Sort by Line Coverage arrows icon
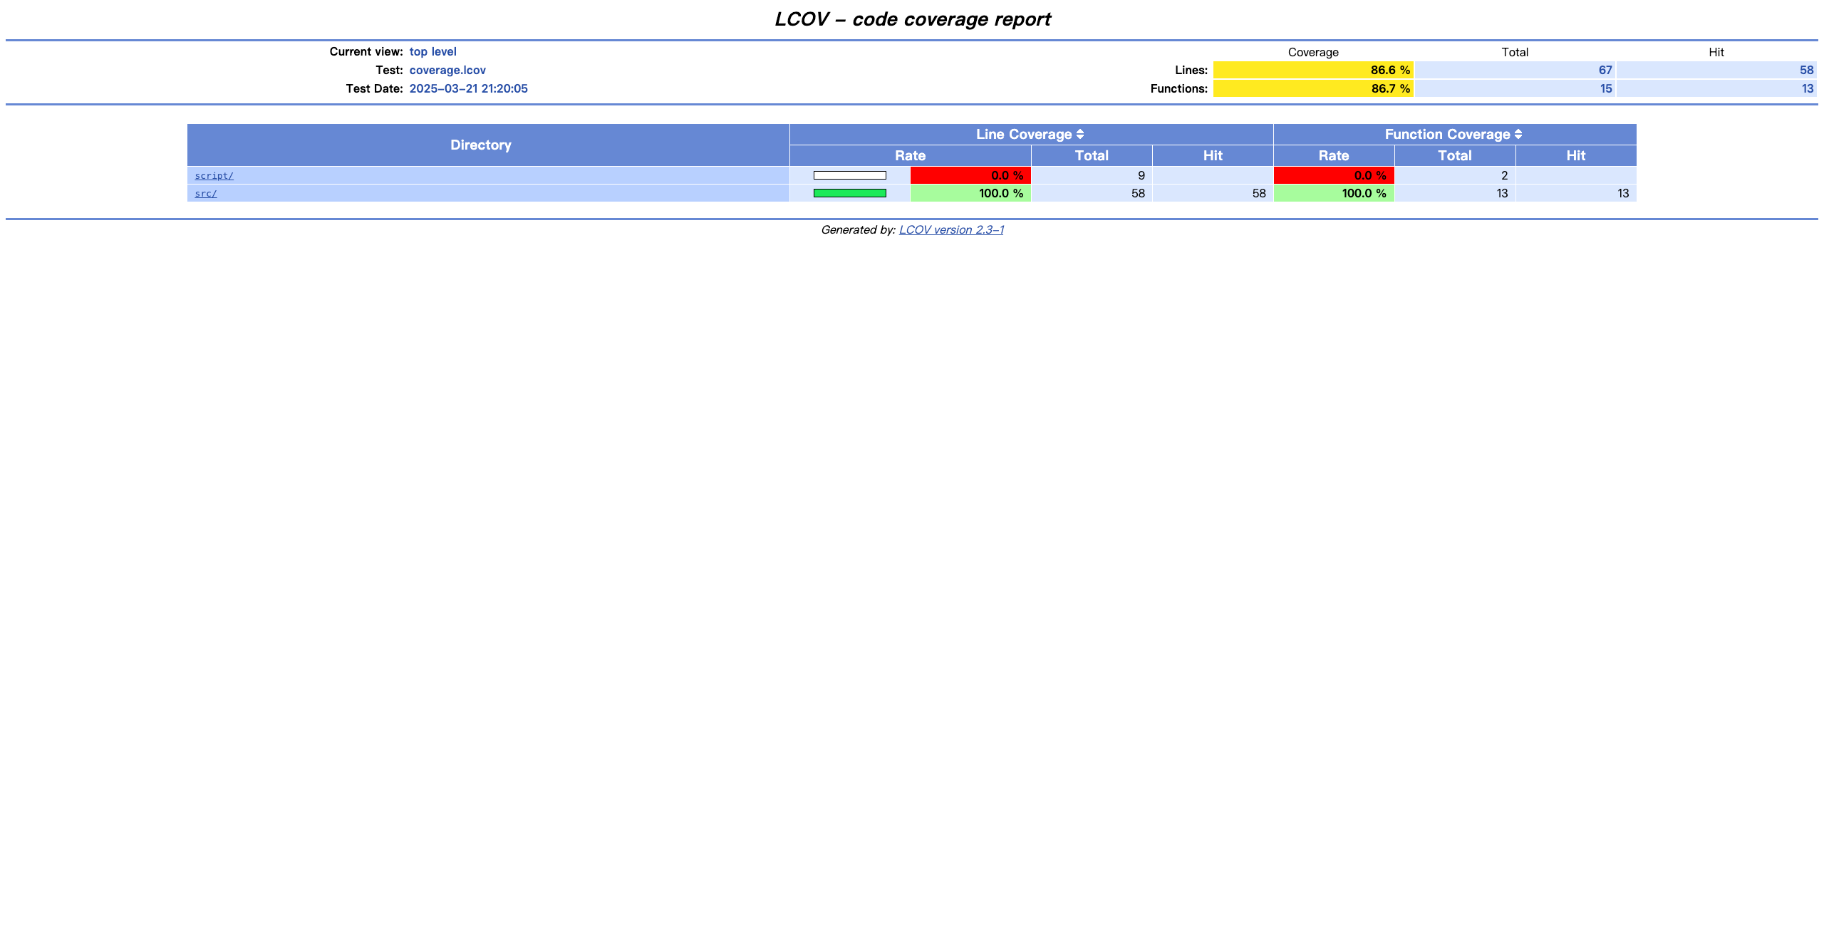This screenshot has height=939, width=1824. (1080, 134)
